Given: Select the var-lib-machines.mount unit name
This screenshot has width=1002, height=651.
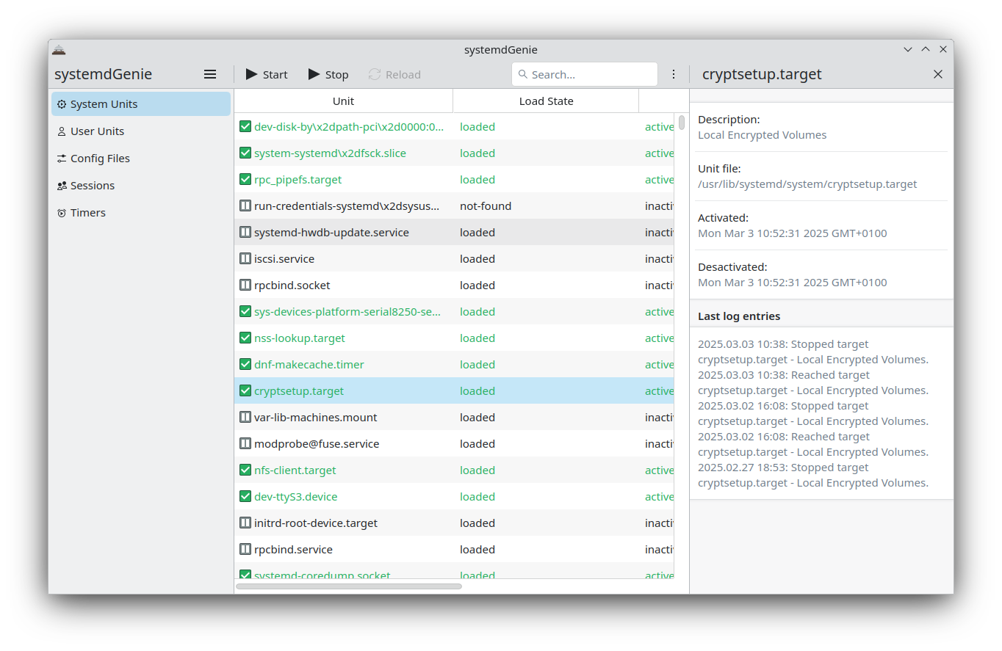Looking at the screenshot, I should 316,418.
